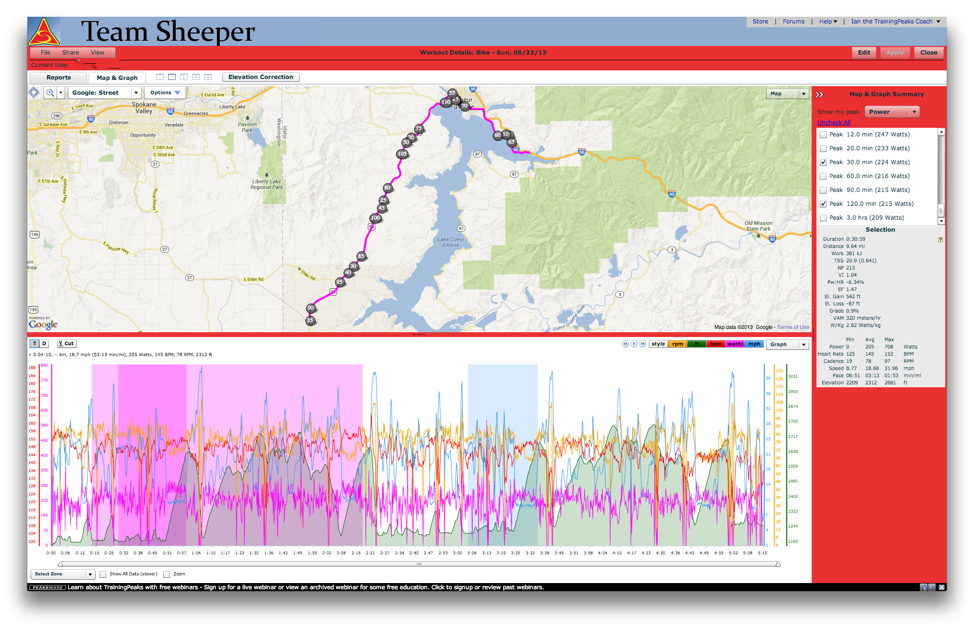Click the Uncheck All link
Viewport: 974px width, 629px height.
(x=834, y=123)
